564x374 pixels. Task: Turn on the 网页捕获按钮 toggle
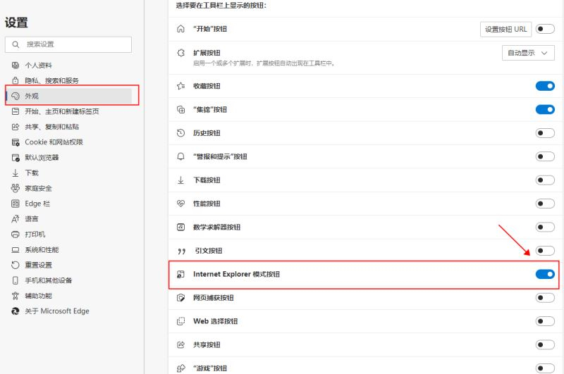coord(545,298)
